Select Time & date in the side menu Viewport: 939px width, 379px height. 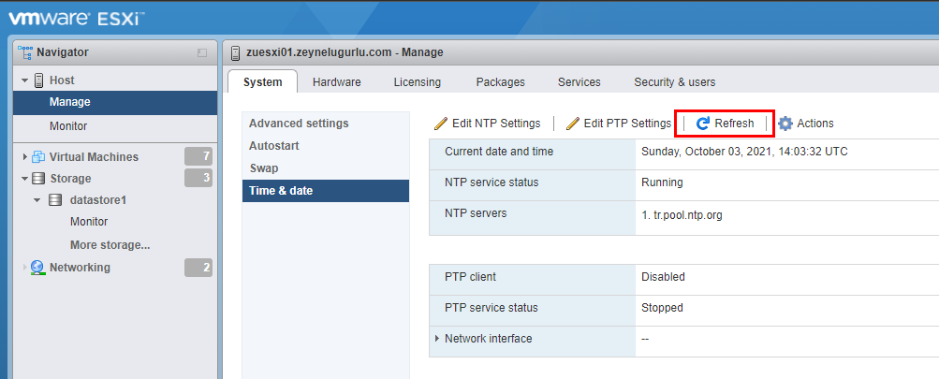click(x=326, y=191)
